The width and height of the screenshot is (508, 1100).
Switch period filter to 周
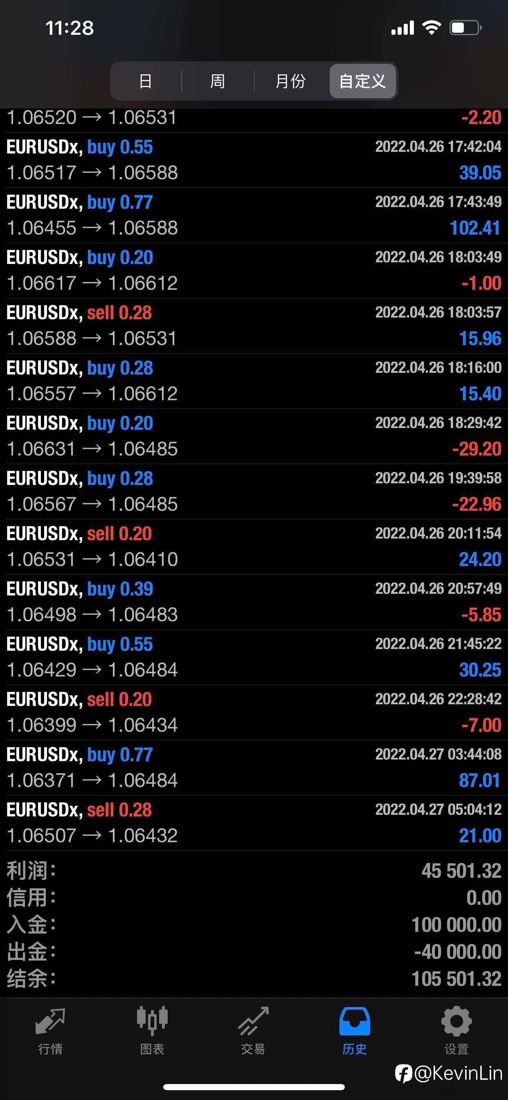point(218,81)
